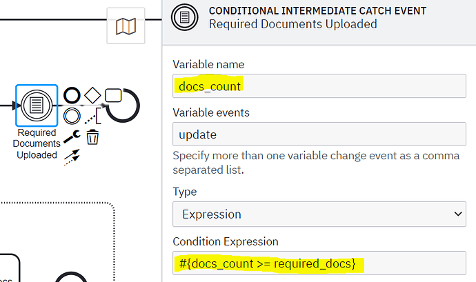The width and height of the screenshot is (476, 282).
Task: Append intermediate event double circle
Action: pos(72,116)
